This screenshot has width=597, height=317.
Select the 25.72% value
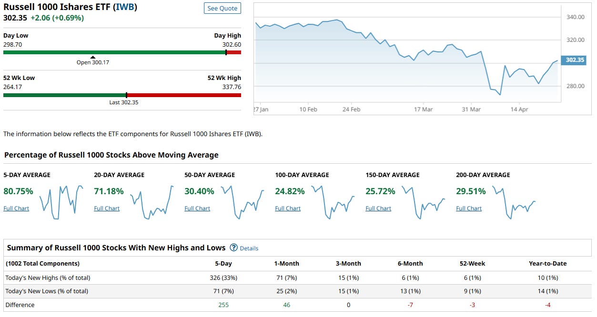[x=380, y=191]
